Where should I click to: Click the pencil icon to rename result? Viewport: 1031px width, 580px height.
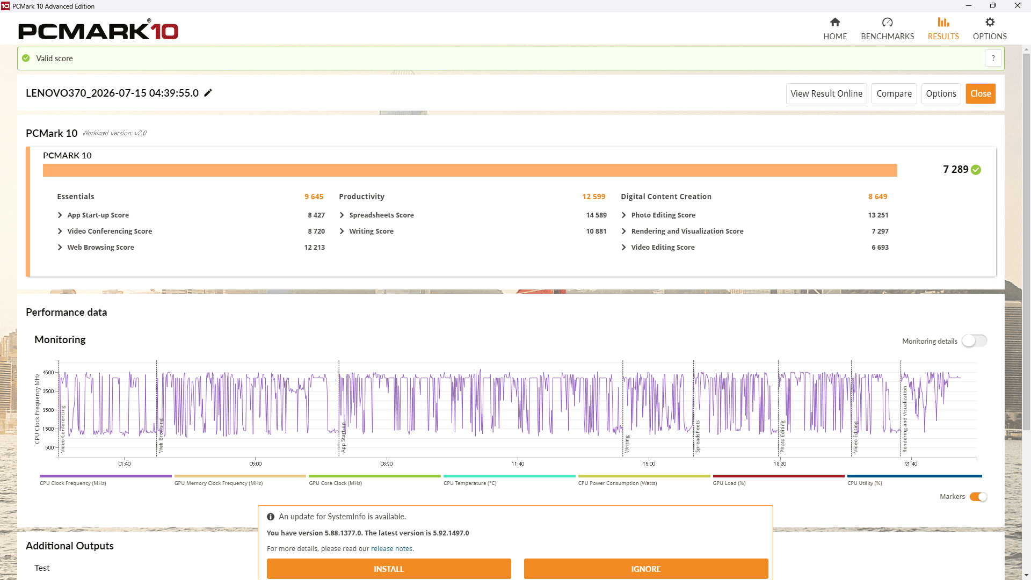[208, 93]
